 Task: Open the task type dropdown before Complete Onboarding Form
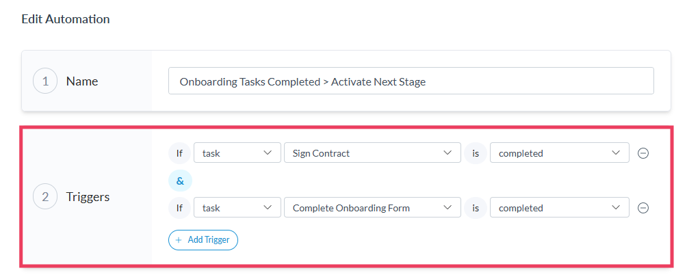(237, 208)
